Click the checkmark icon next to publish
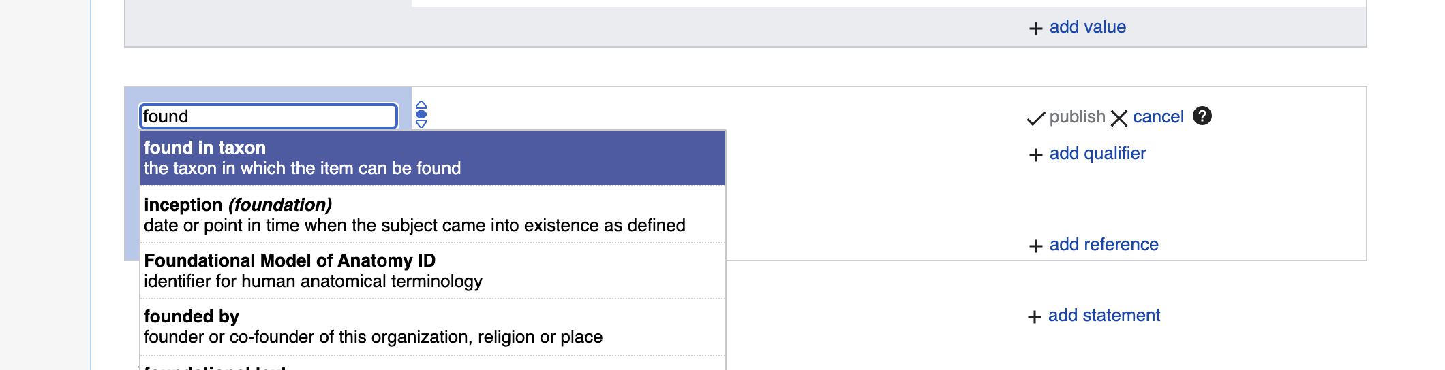Screen dimensions: 1445x370 (x=1036, y=118)
